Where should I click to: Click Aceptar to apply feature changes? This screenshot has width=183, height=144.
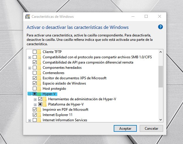coord(125,128)
